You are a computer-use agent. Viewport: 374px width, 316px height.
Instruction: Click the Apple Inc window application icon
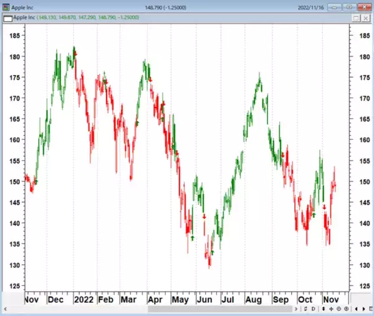click(6, 7)
